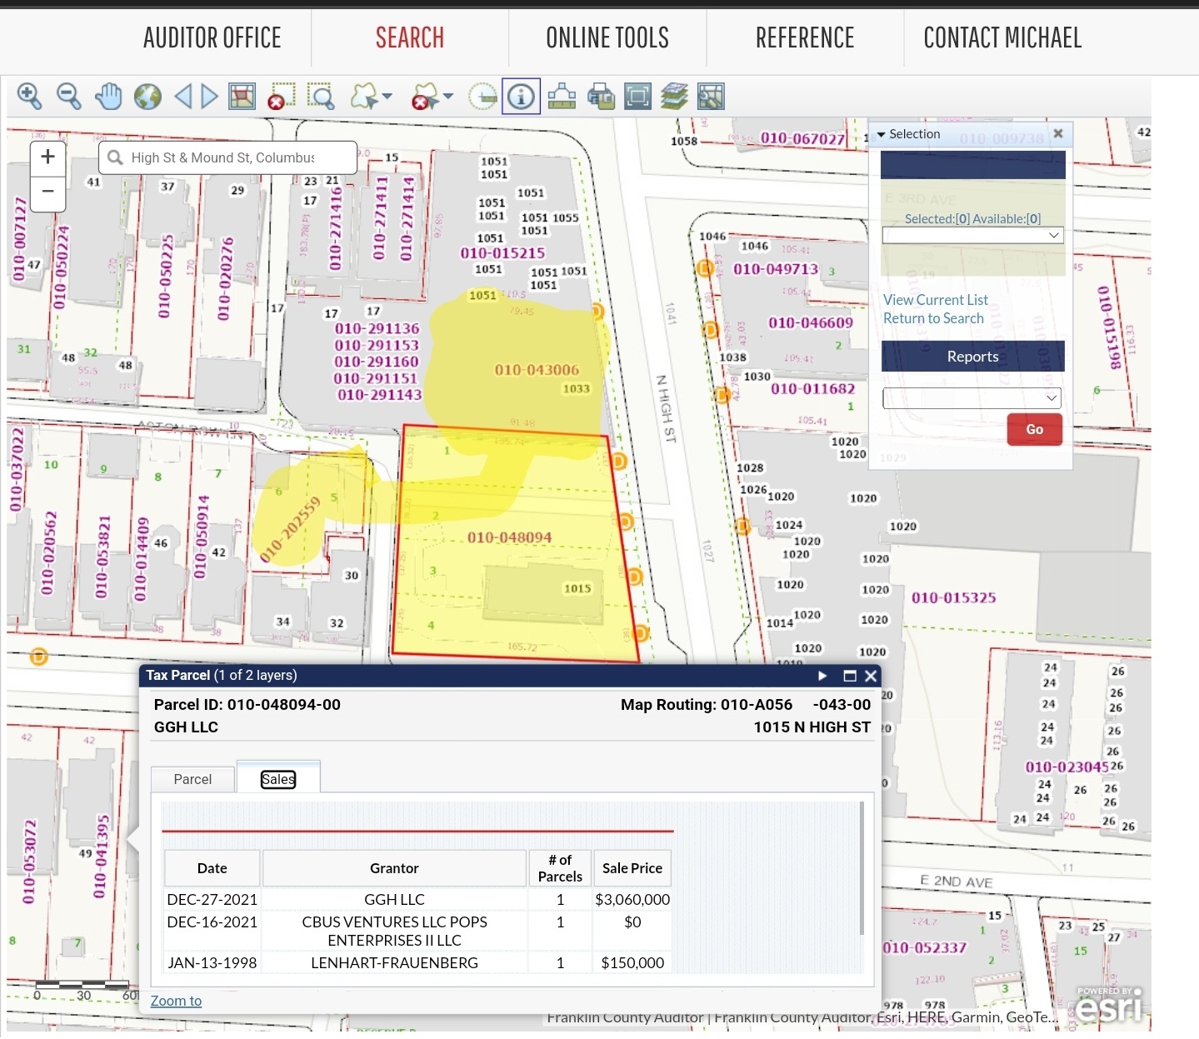
Task: Go to next map extent arrow
Action: click(x=210, y=97)
